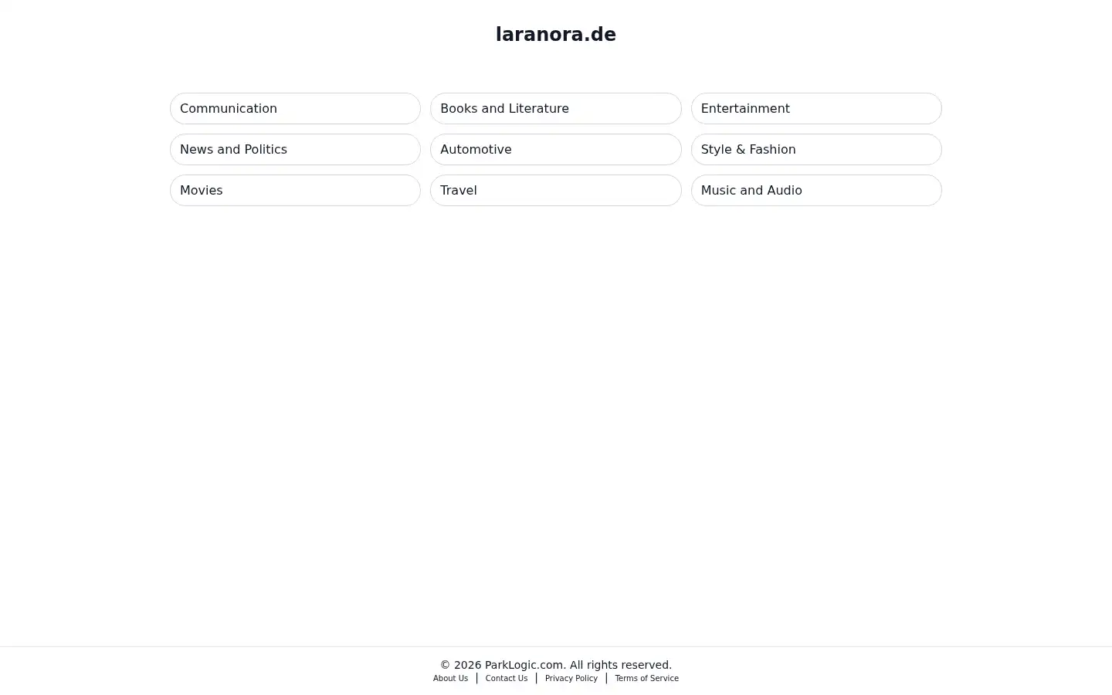The width and height of the screenshot is (1112, 695).
Task: Open Terms of Service link
Action: pyautogui.click(x=646, y=678)
